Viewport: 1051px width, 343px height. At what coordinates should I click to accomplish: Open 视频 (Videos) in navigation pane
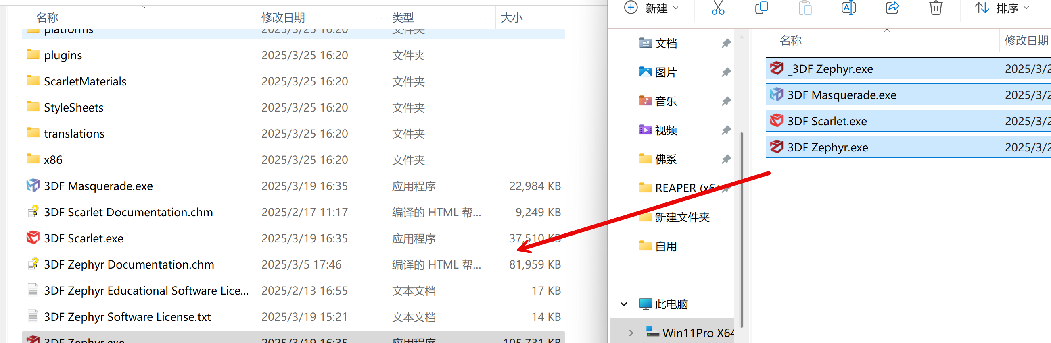click(x=665, y=130)
